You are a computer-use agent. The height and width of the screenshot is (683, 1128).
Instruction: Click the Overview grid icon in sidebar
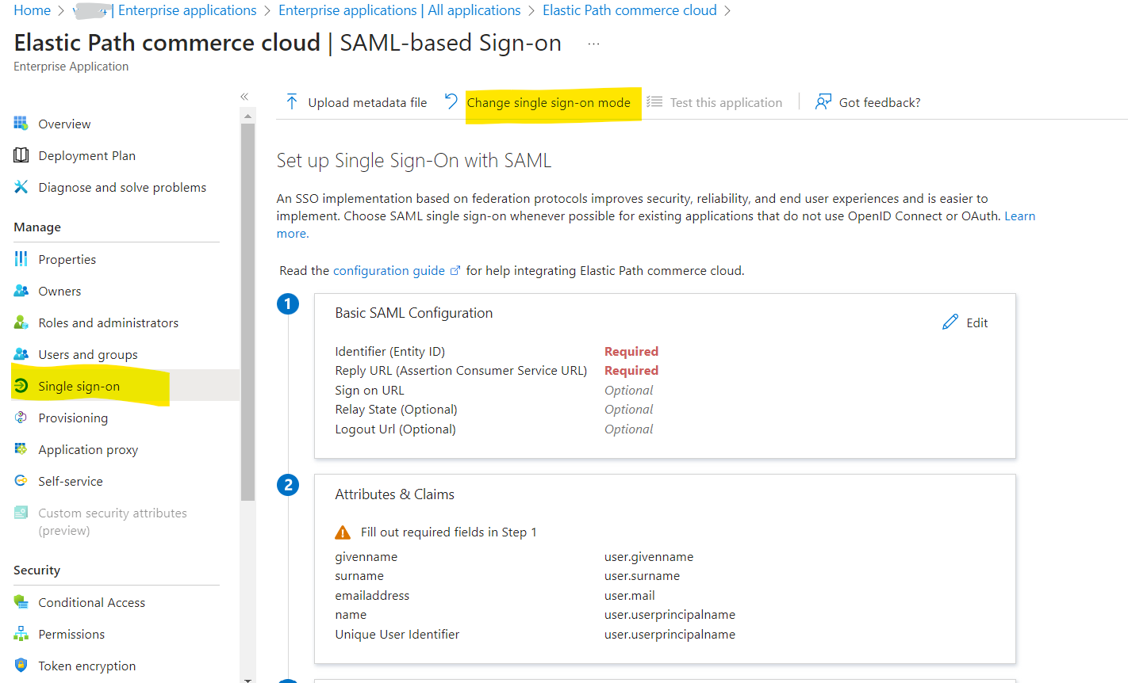pyautogui.click(x=21, y=124)
